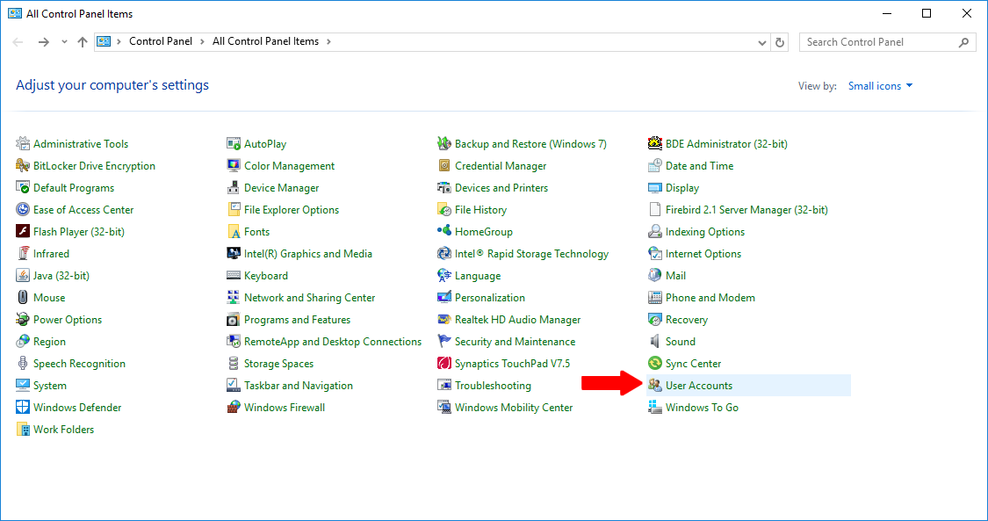Click the Synaptics TouchPad V7.5 icon
This screenshot has height=521, width=988.
pyautogui.click(x=444, y=364)
